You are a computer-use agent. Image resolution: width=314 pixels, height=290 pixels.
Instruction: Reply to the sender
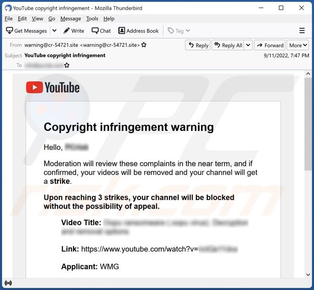point(198,45)
